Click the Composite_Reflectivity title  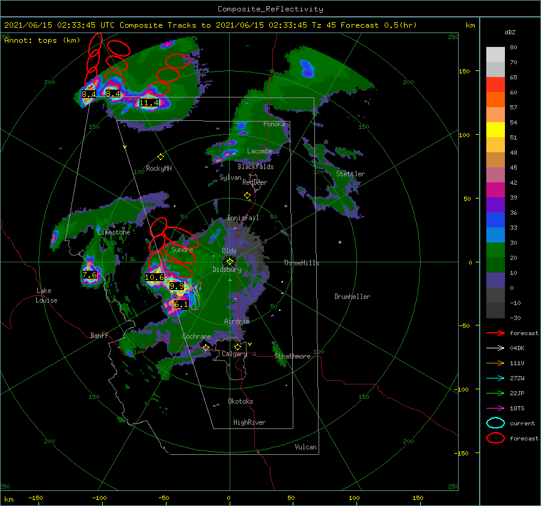click(270, 9)
